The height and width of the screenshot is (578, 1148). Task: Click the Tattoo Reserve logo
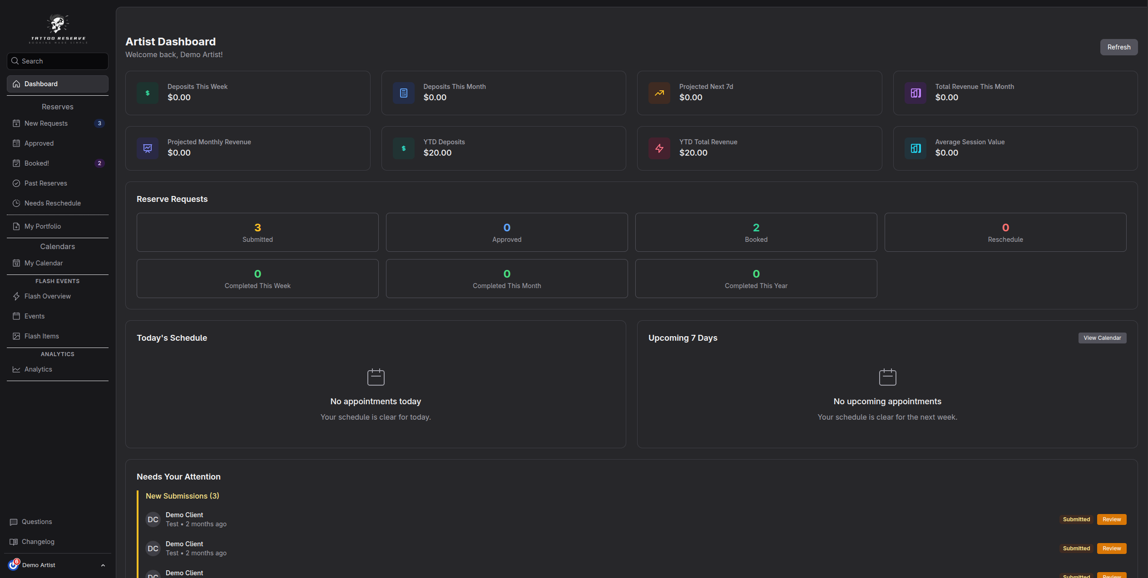(57, 28)
